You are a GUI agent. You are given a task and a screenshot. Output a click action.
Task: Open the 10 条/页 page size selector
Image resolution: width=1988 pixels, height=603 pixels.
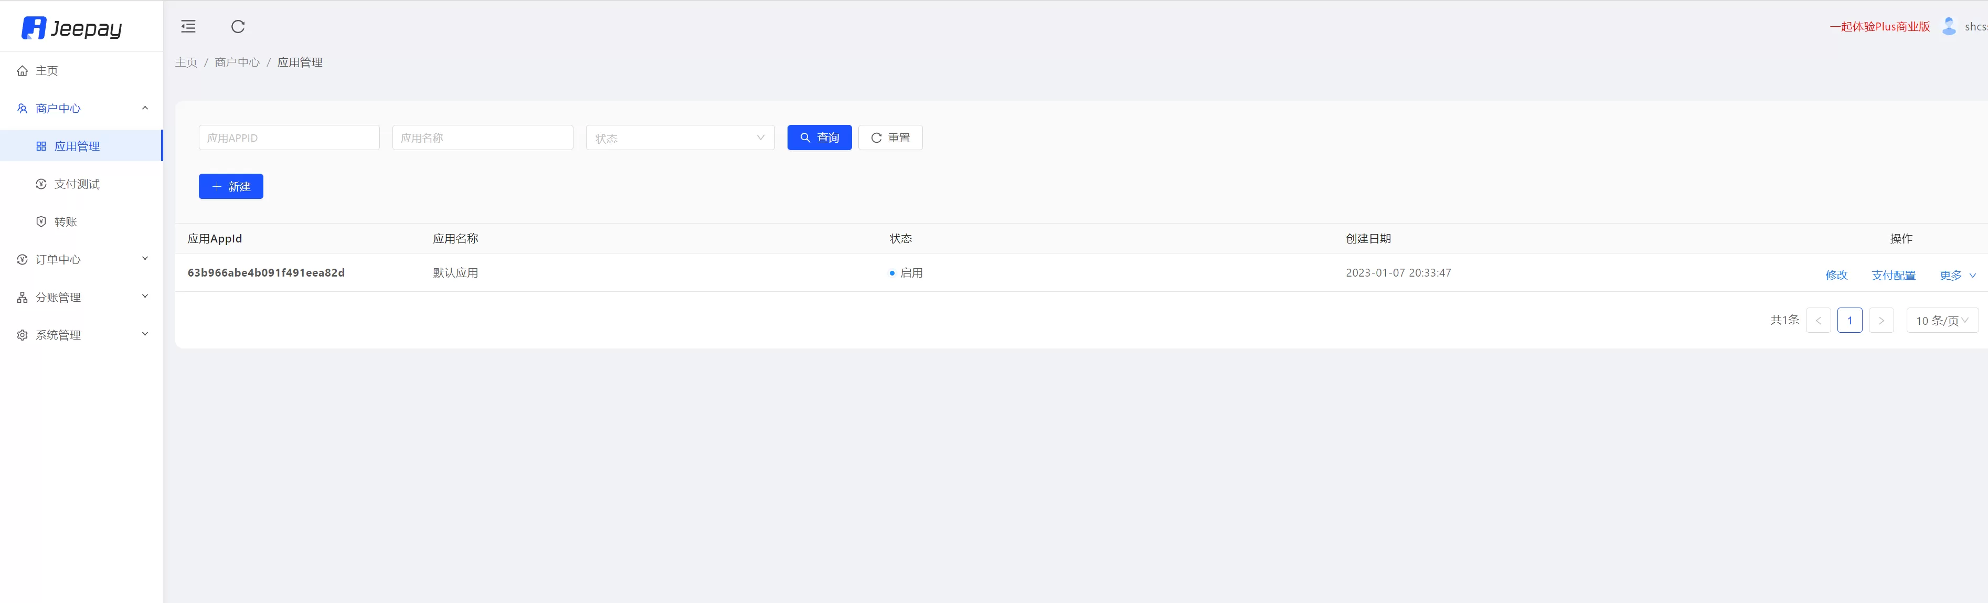pyautogui.click(x=1942, y=320)
